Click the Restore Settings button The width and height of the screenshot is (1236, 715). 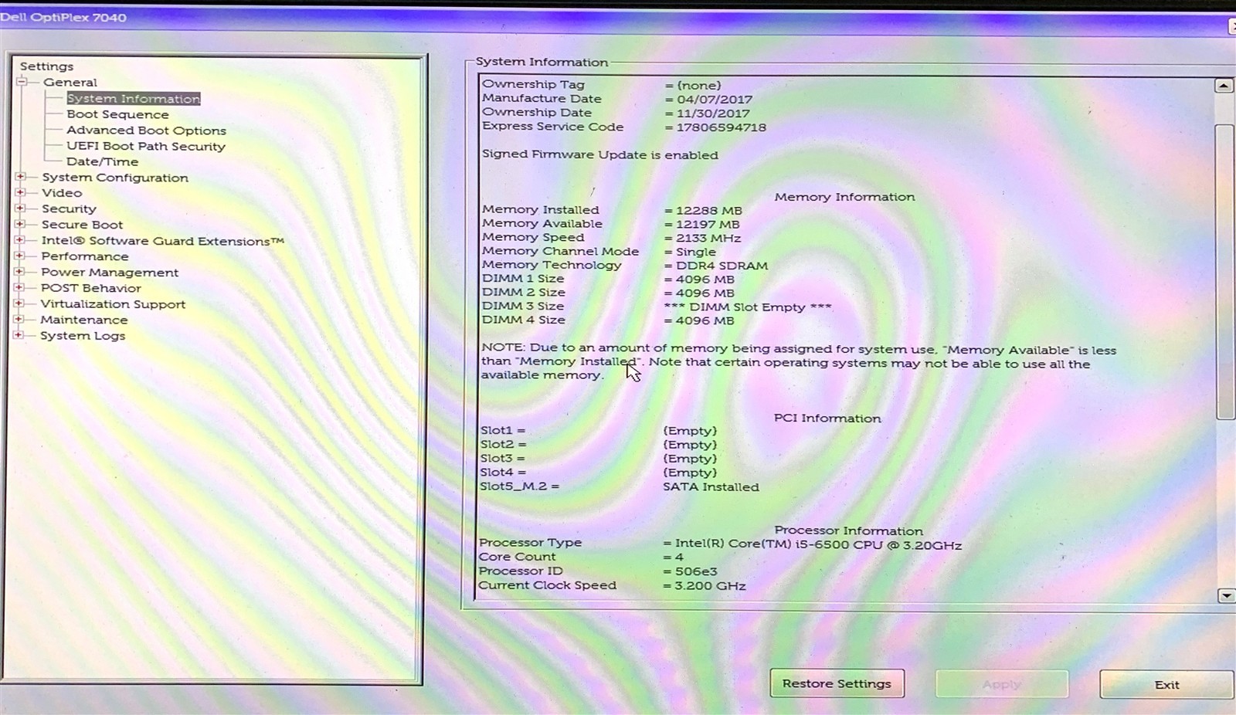click(837, 683)
